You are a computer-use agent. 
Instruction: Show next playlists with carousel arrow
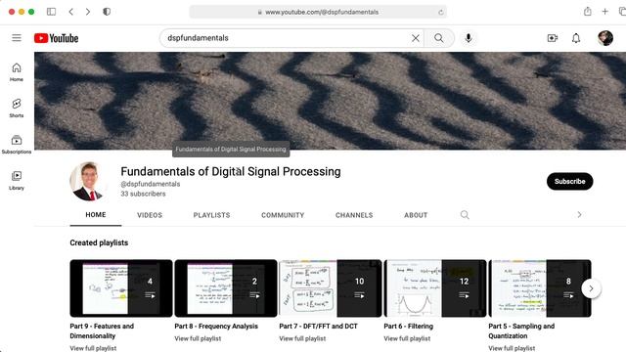pos(591,288)
